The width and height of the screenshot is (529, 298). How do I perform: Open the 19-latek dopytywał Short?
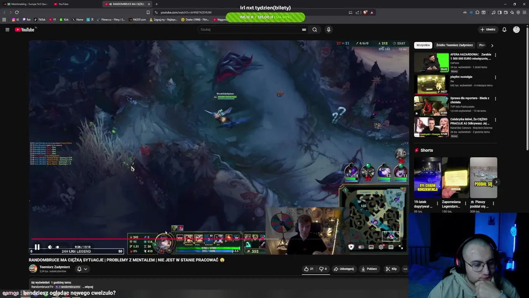(427, 178)
